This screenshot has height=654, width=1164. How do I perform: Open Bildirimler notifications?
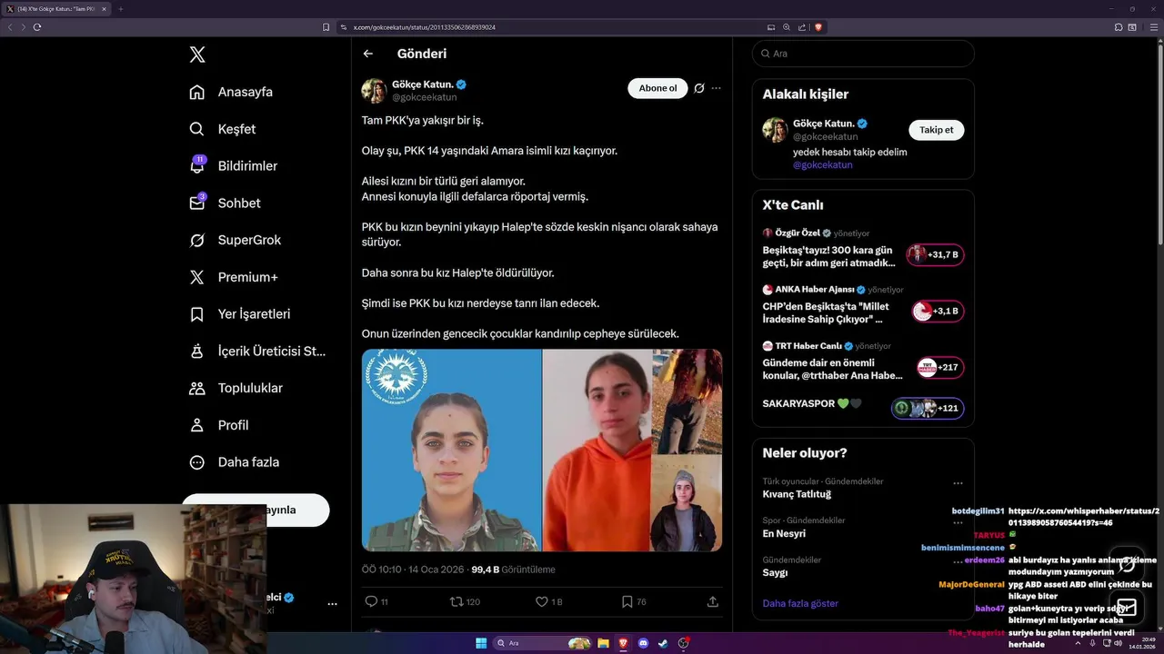pos(233,166)
